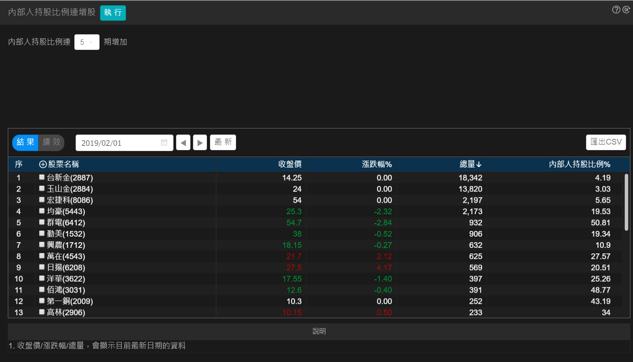Click the results table vertical scrollbar
The image size is (633, 362).
click(626, 202)
